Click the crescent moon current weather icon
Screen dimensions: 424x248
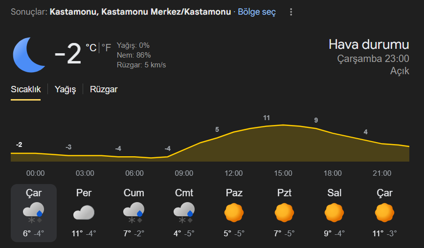(x=29, y=54)
